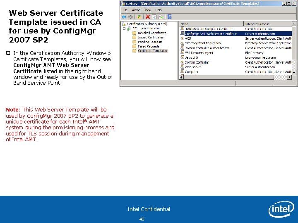Select Failed Requests in the tree
Viewport: 298px width, 223px height.
coord(149,46)
